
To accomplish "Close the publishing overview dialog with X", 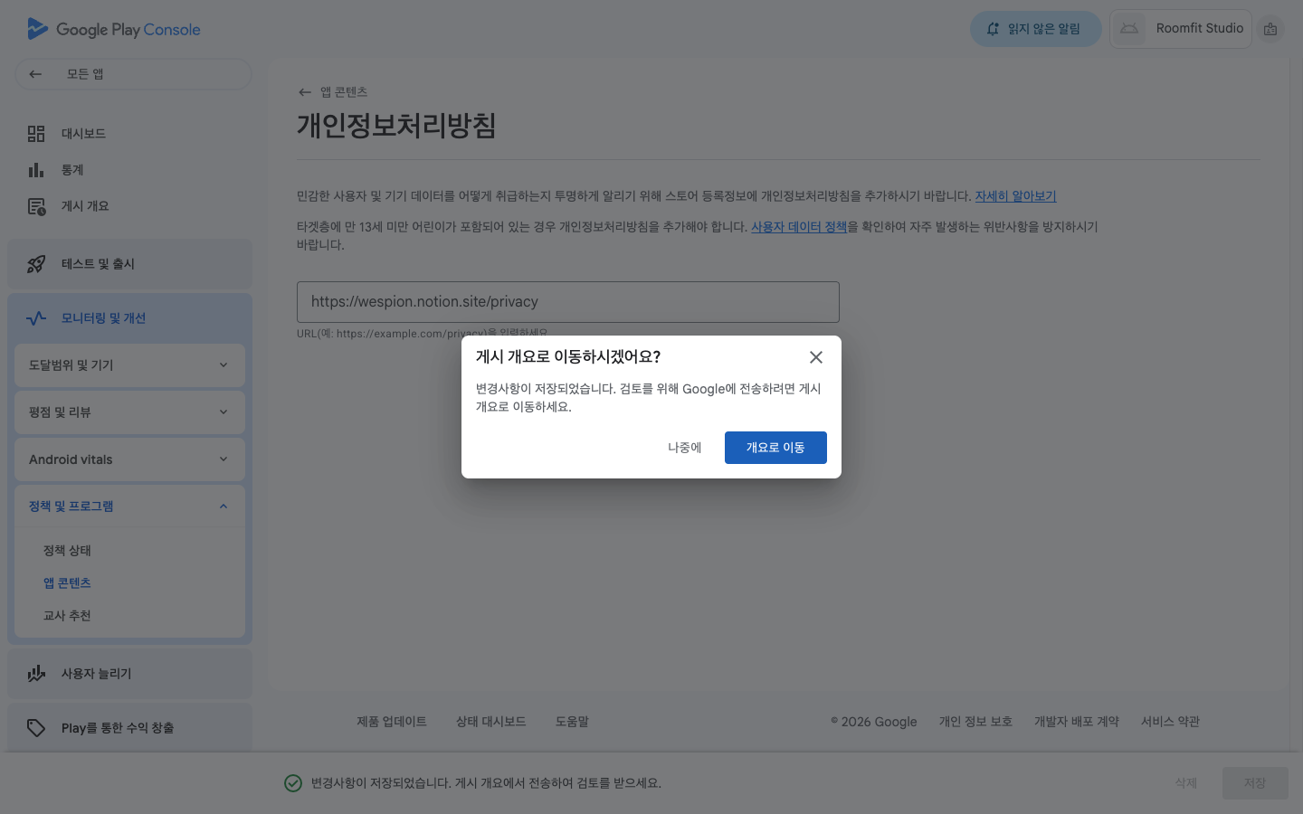I will click(x=815, y=357).
